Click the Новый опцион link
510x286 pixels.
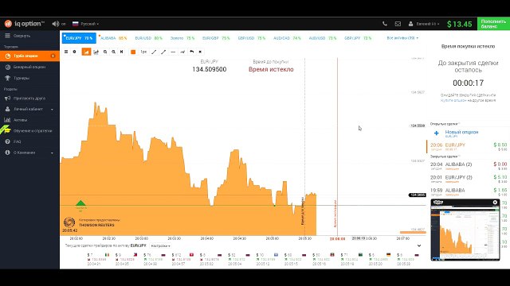pyautogui.click(x=461, y=133)
